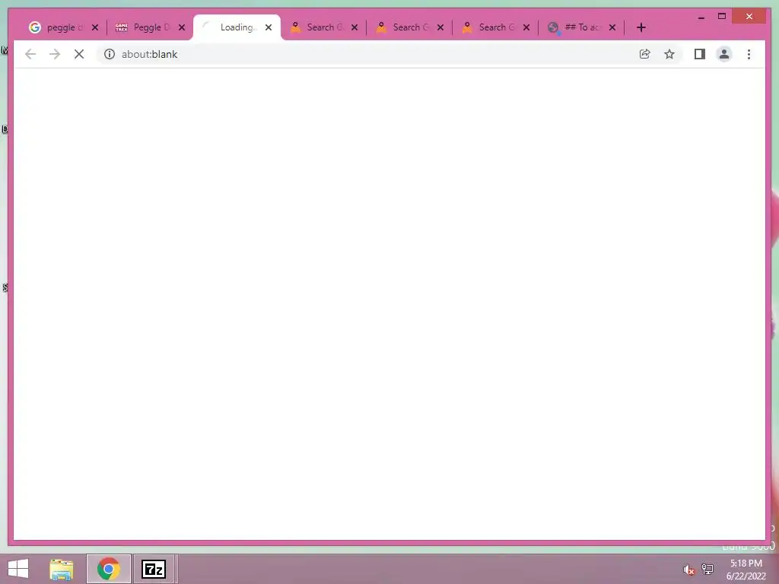Open network status tray icon
779x584 pixels.
pyautogui.click(x=707, y=569)
